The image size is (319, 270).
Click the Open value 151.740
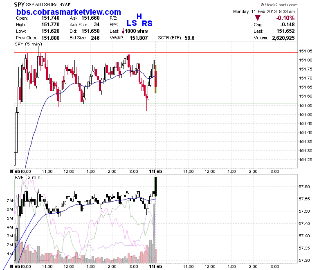50,18
